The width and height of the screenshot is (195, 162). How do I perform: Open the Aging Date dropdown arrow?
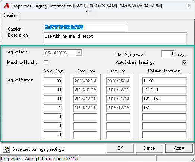coord(79,53)
